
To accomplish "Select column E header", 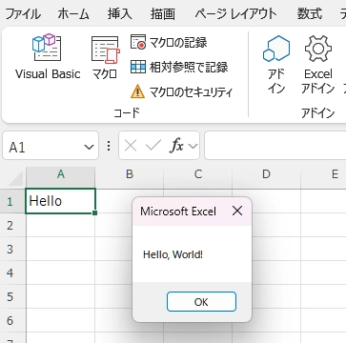I will [x=324, y=174].
